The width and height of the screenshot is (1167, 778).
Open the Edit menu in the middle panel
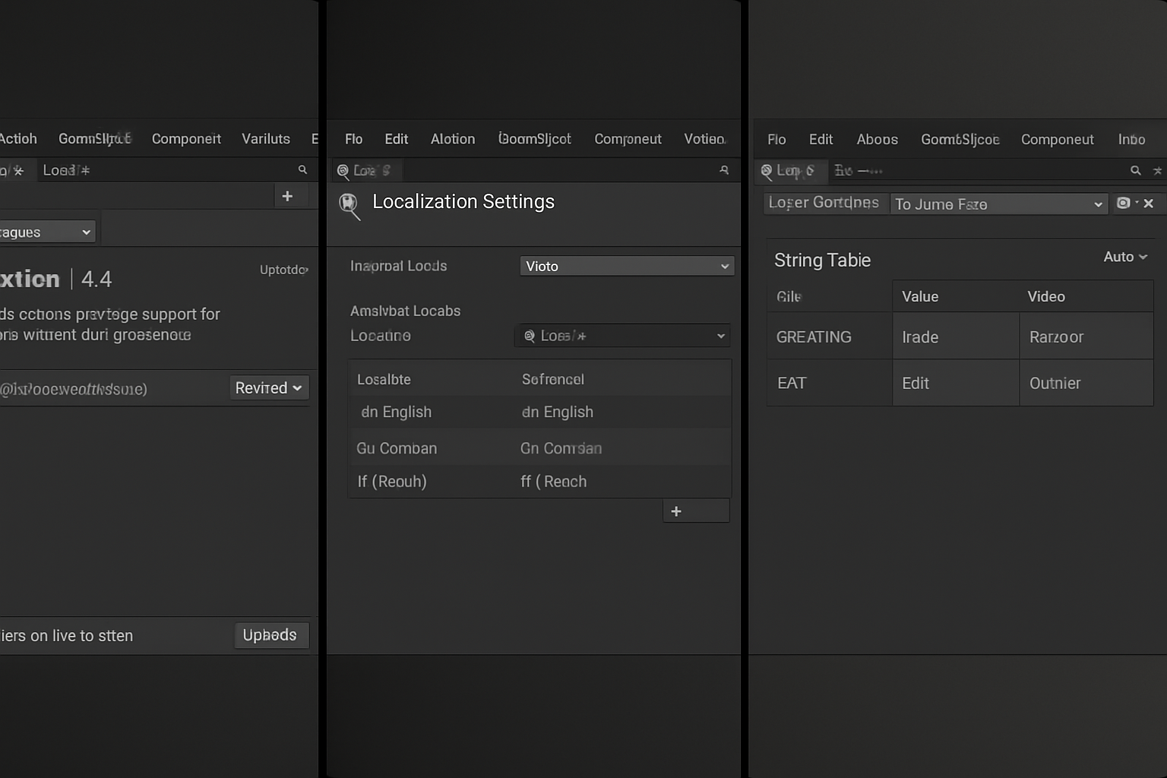tap(396, 139)
